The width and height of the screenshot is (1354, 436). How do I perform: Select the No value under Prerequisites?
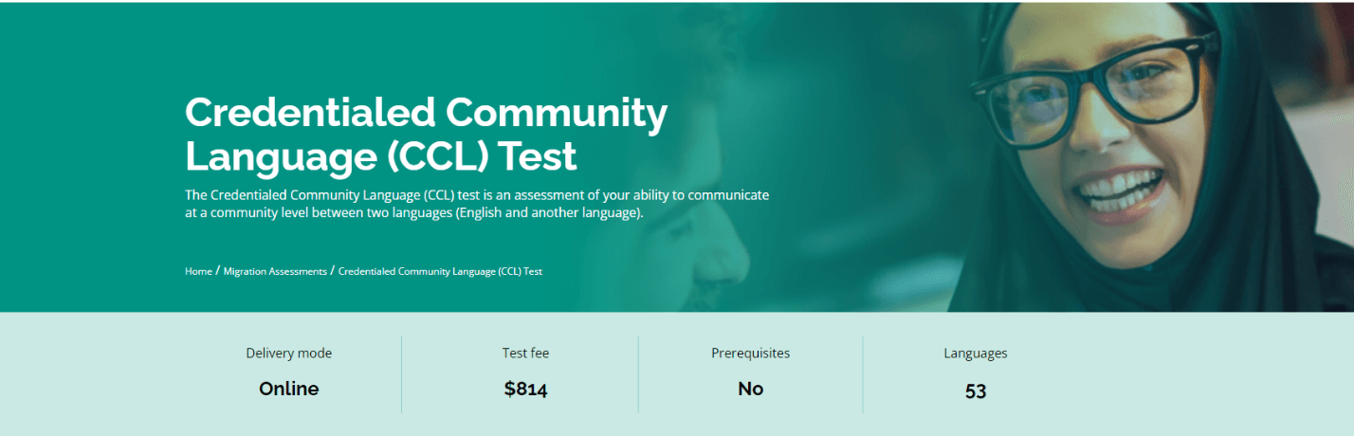pos(750,389)
